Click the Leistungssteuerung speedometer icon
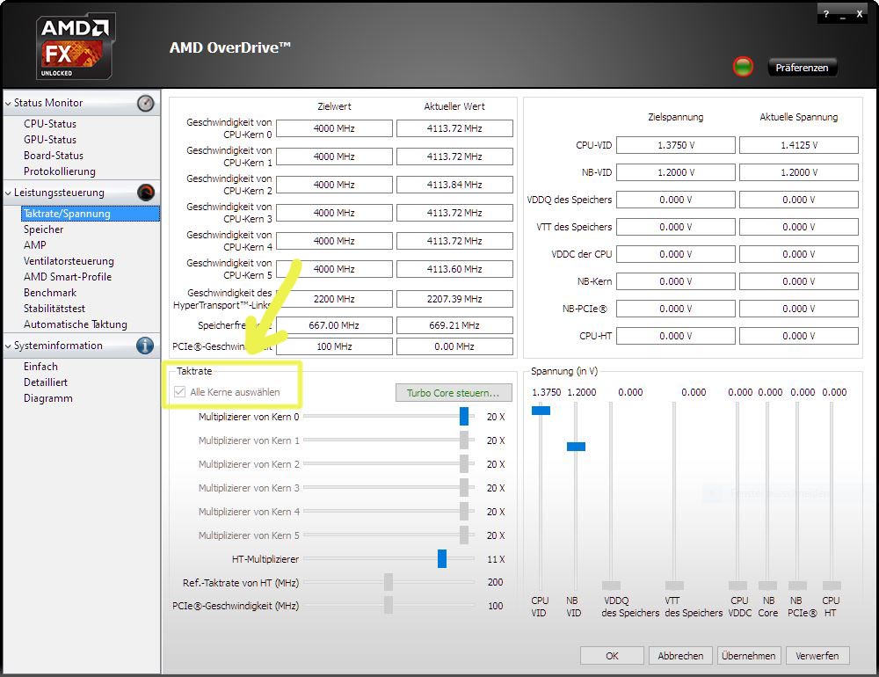Image resolution: width=879 pixels, height=677 pixels. [146, 193]
